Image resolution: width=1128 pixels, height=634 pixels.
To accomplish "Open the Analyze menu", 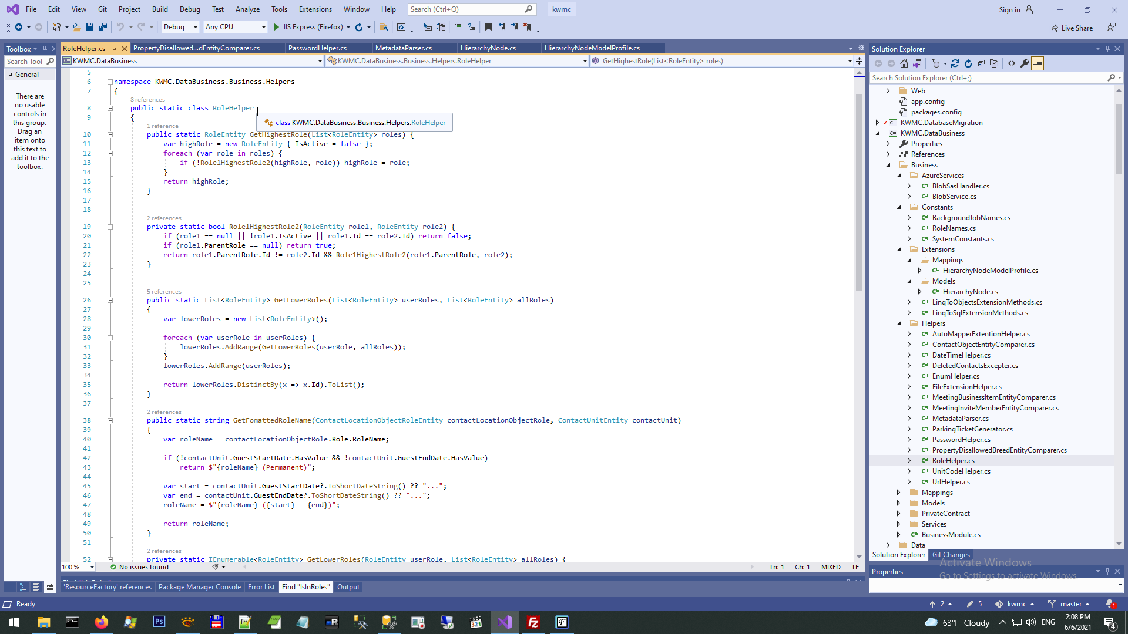I will pos(247,9).
